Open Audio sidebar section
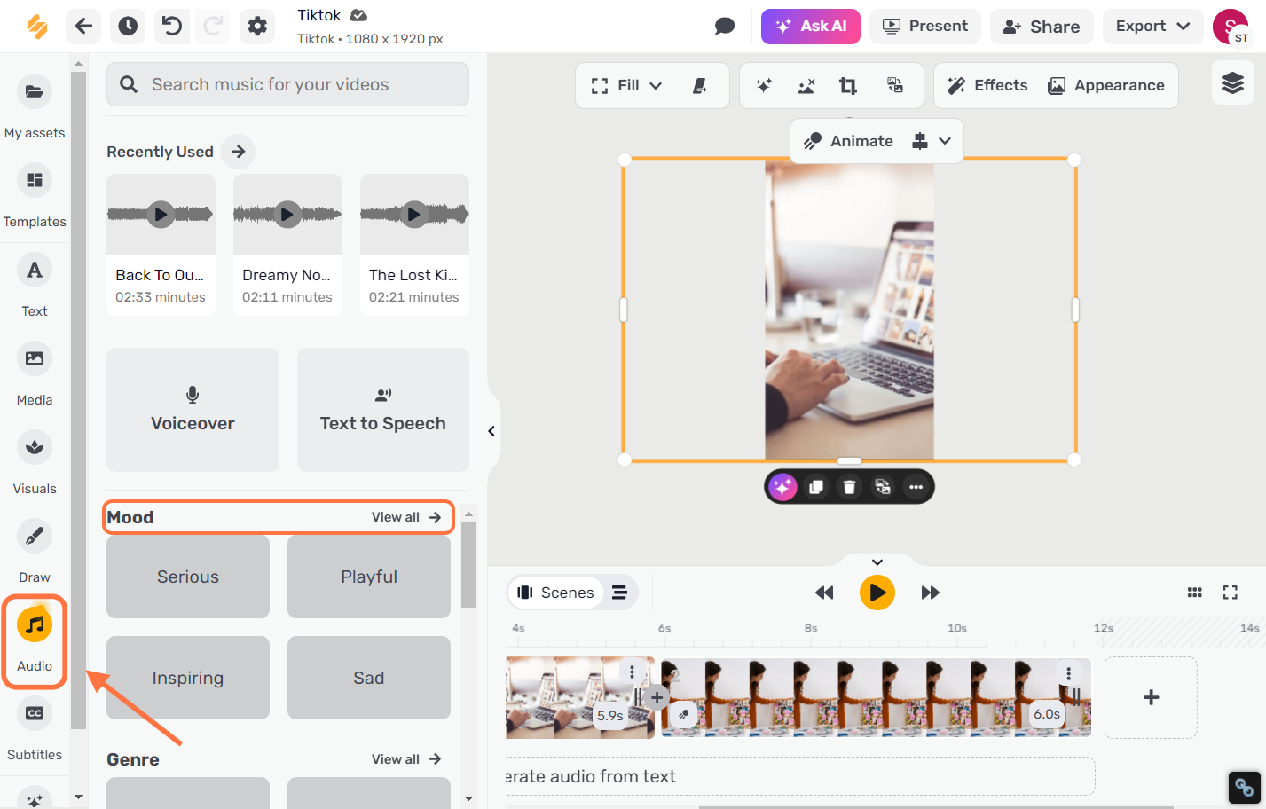1266x809 pixels. (35, 640)
